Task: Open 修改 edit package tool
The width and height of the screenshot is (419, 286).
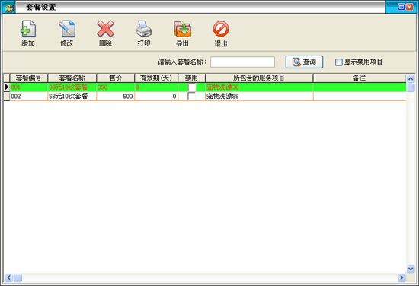Action: (67, 29)
